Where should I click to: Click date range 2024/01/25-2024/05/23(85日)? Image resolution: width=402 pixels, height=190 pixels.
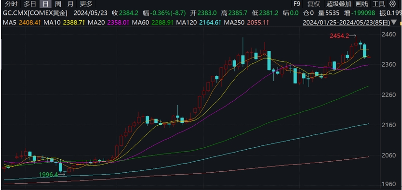point(347,23)
